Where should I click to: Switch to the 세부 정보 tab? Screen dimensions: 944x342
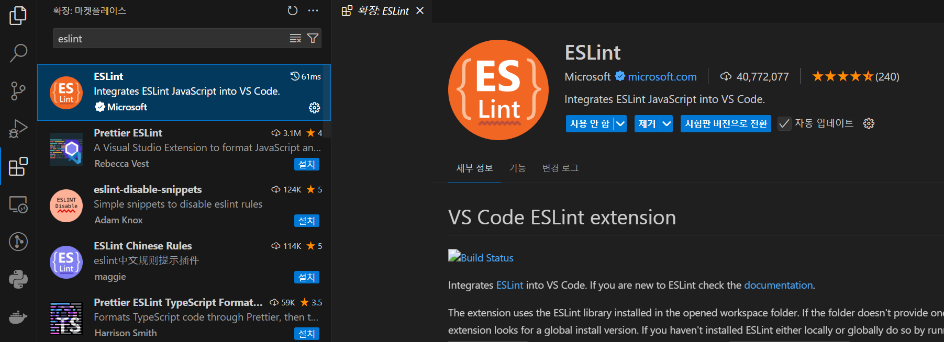pyautogui.click(x=474, y=168)
